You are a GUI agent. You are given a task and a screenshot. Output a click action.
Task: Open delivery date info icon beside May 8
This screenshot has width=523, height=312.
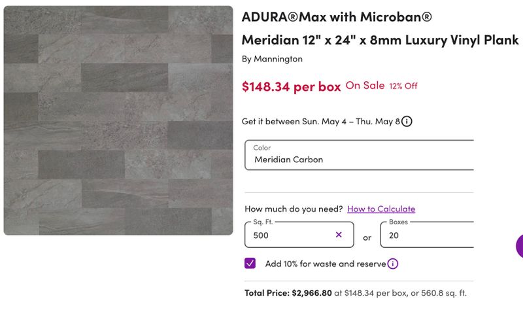407,122
